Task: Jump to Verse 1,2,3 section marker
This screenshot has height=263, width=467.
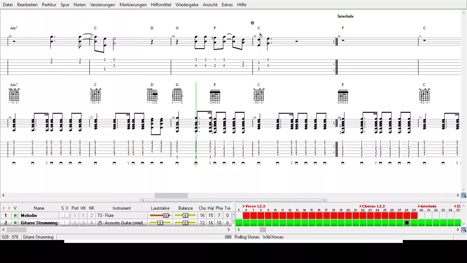Action: pos(254,206)
